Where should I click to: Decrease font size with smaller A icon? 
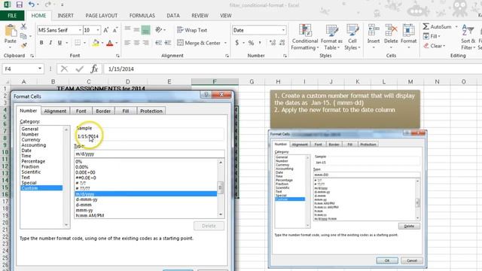(115, 30)
